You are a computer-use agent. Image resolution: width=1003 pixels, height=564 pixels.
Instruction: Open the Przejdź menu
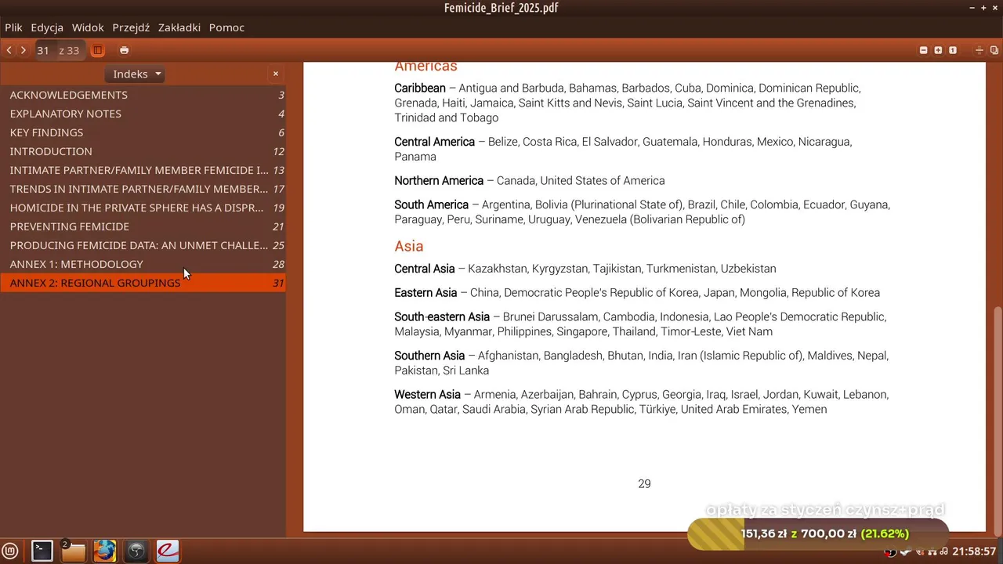click(x=131, y=27)
